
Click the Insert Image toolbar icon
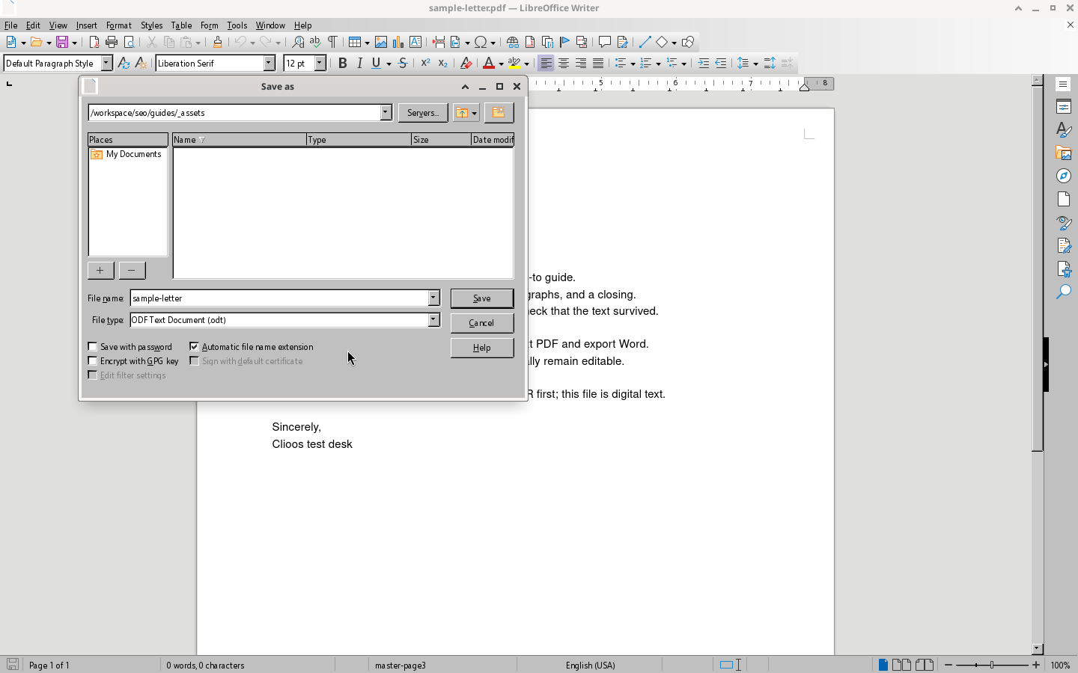[381, 42]
